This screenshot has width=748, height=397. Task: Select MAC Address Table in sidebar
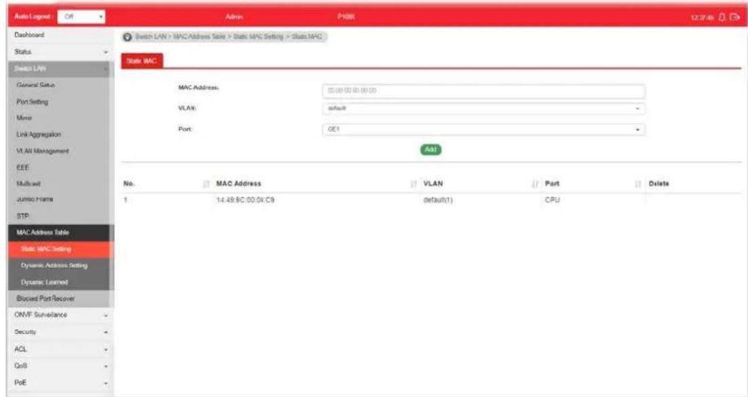pos(60,232)
